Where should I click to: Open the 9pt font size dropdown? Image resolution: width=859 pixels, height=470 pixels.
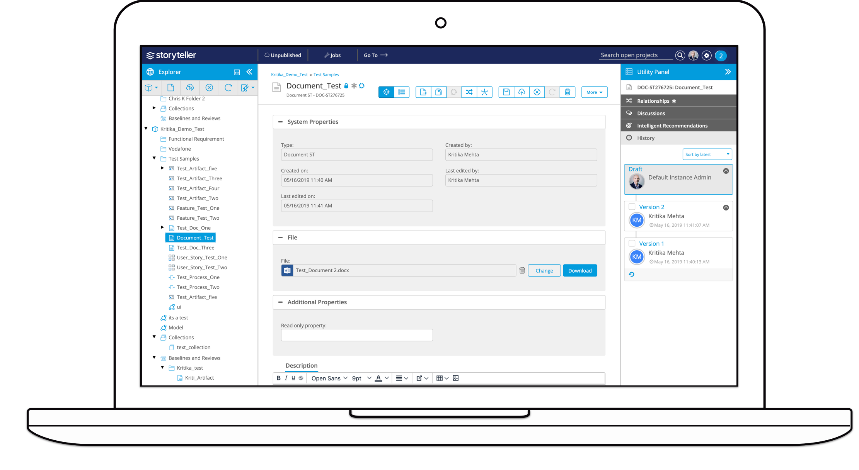[x=361, y=378]
